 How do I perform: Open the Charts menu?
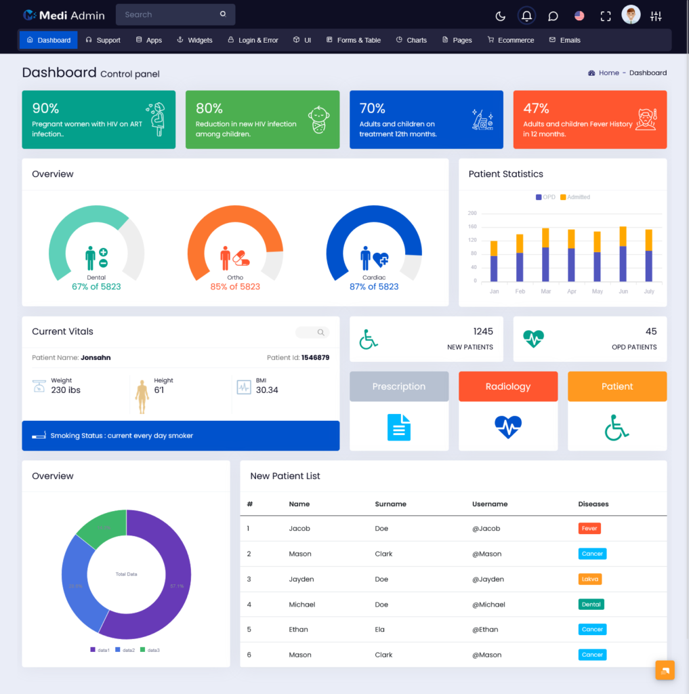click(411, 40)
